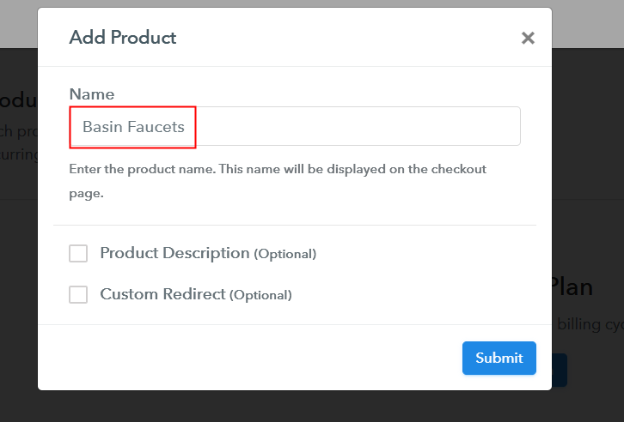Click "(Optional)" next to Custom Redirect
624x422 pixels.
(260, 295)
